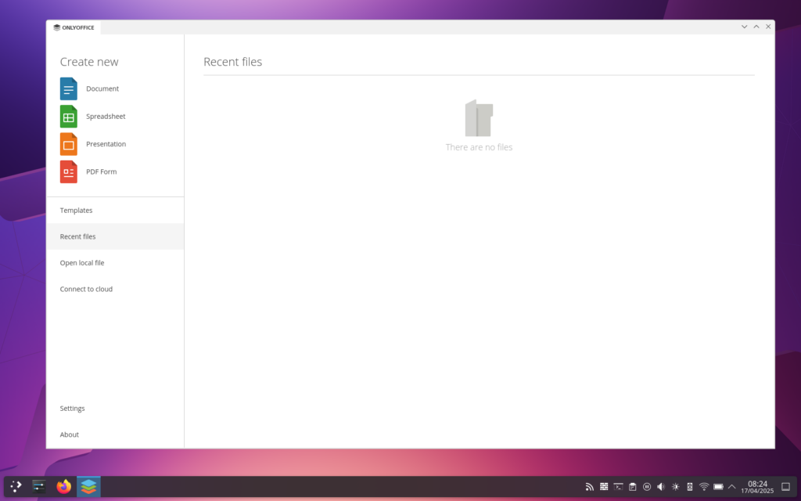Create a new Spreadsheet
The width and height of the screenshot is (801, 501).
point(92,116)
